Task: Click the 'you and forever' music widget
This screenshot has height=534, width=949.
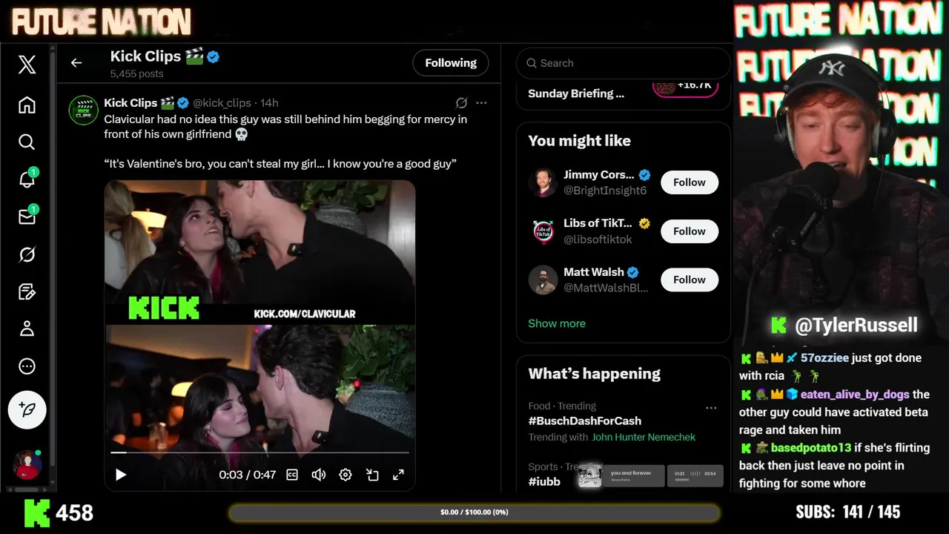Action: pyautogui.click(x=621, y=475)
